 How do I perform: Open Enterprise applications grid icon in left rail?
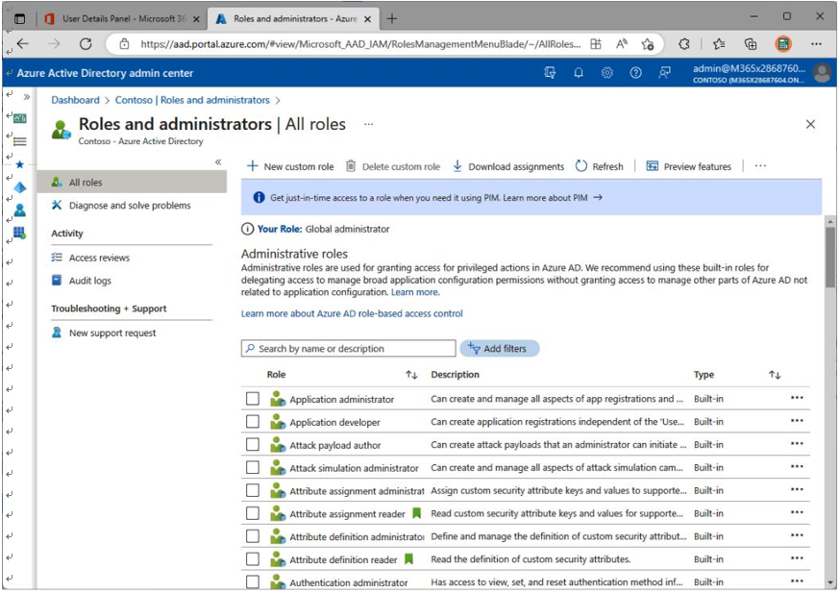pyautogui.click(x=20, y=233)
